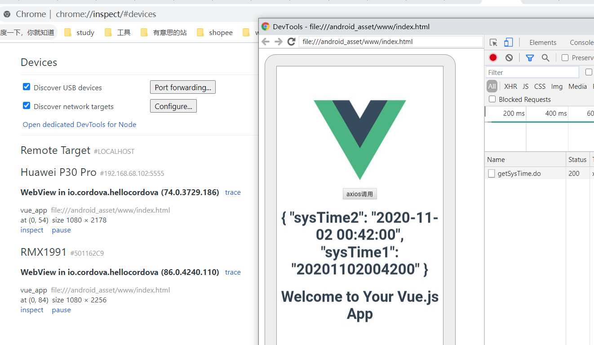The height and width of the screenshot is (345, 594).
Task: Click trace link for RMX1991 WebView
Action: (x=233, y=272)
